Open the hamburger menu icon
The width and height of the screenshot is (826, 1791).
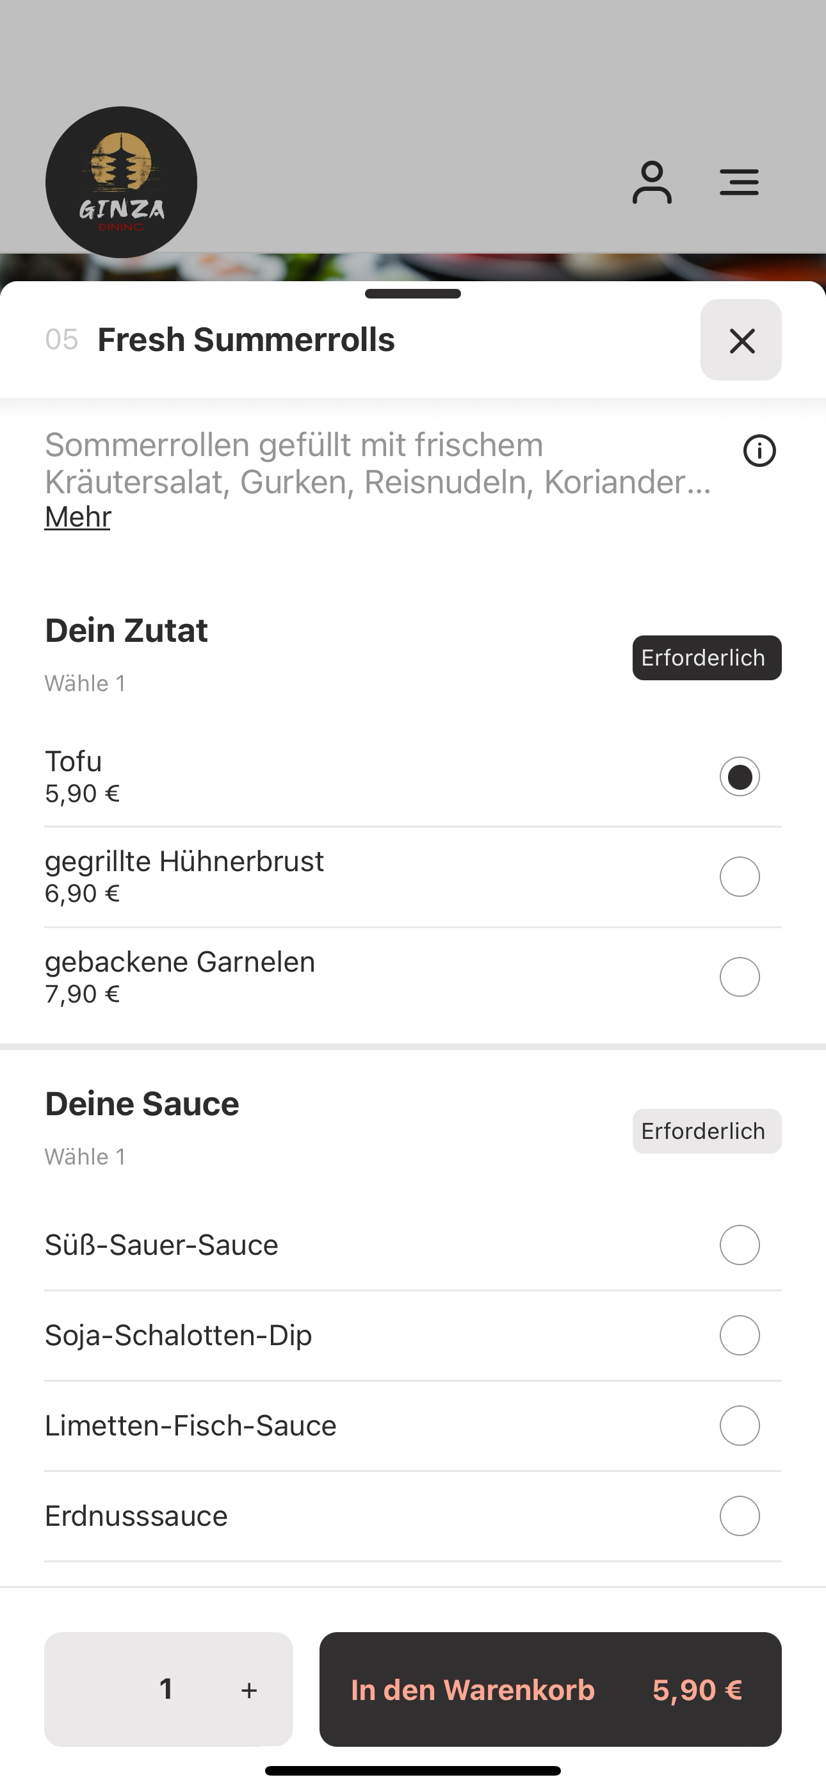coord(738,182)
